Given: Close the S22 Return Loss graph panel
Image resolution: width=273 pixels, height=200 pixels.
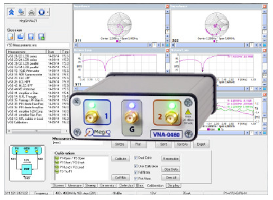Looking at the screenshot, I should pyautogui.click(x=265, y=50).
